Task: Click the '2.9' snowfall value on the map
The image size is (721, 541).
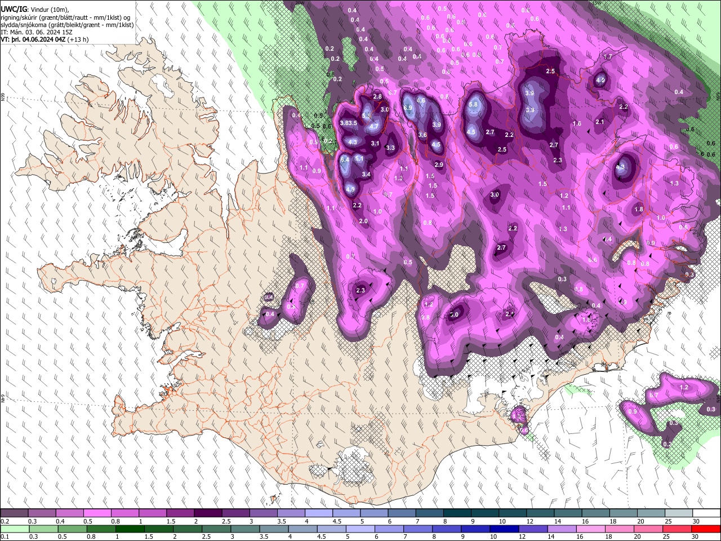Action: [x=439, y=165]
